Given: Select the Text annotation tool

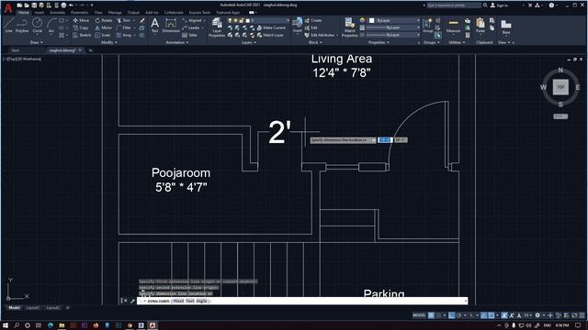Looking at the screenshot, I should pos(155,26).
